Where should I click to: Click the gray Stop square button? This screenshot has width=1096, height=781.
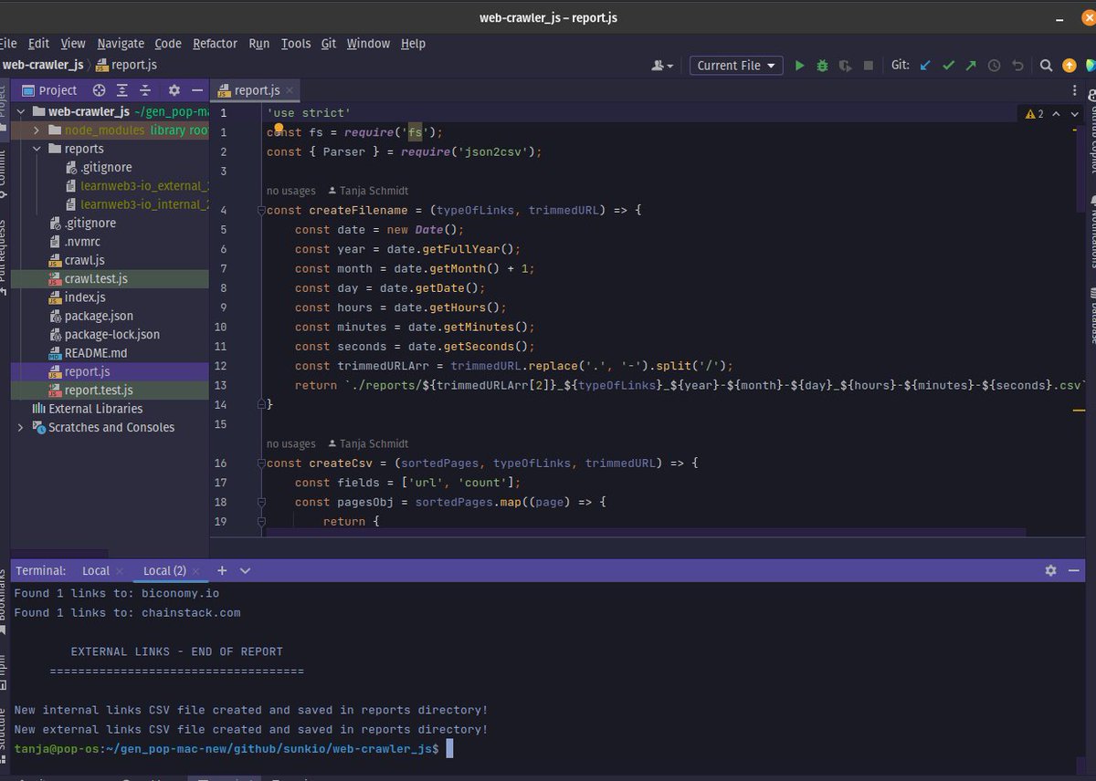869,66
